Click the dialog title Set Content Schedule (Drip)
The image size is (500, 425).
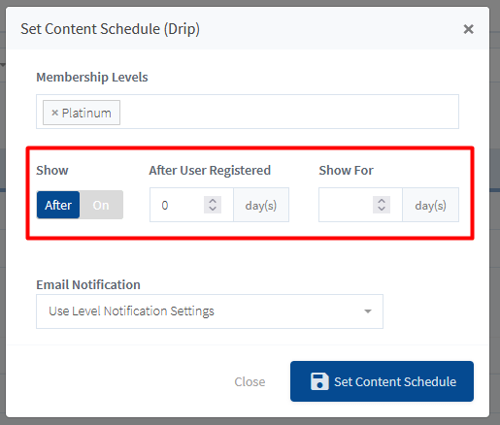tap(110, 29)
